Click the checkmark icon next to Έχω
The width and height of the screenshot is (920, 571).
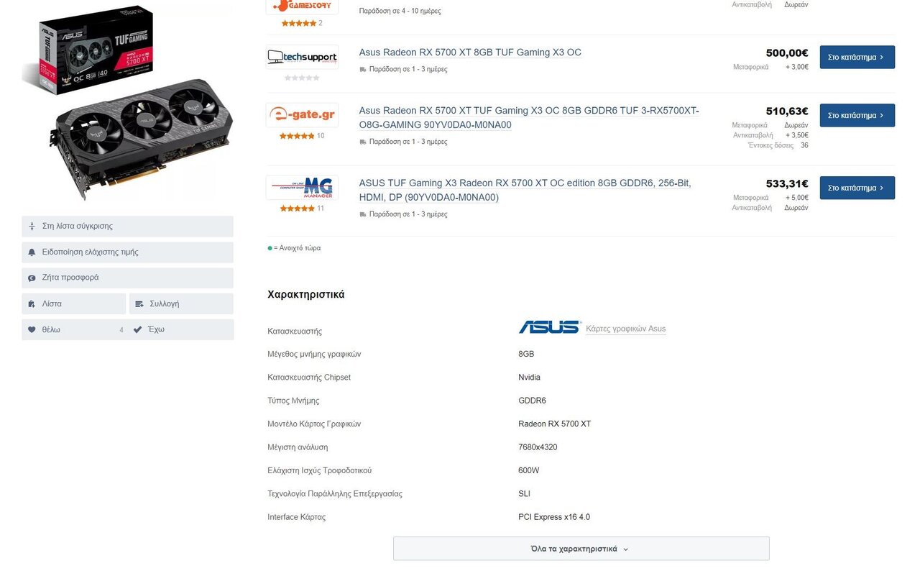tap(137, 329)
